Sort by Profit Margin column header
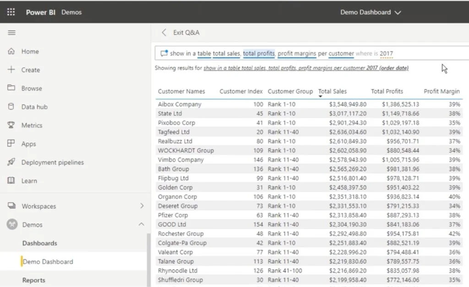Viewport: 469px width, 287px height. point(442,92)
